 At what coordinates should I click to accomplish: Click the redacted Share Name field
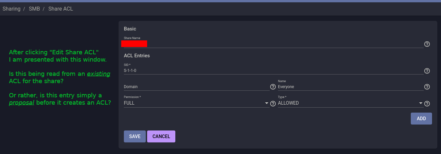pyautogui.click(x=272, y=44)
